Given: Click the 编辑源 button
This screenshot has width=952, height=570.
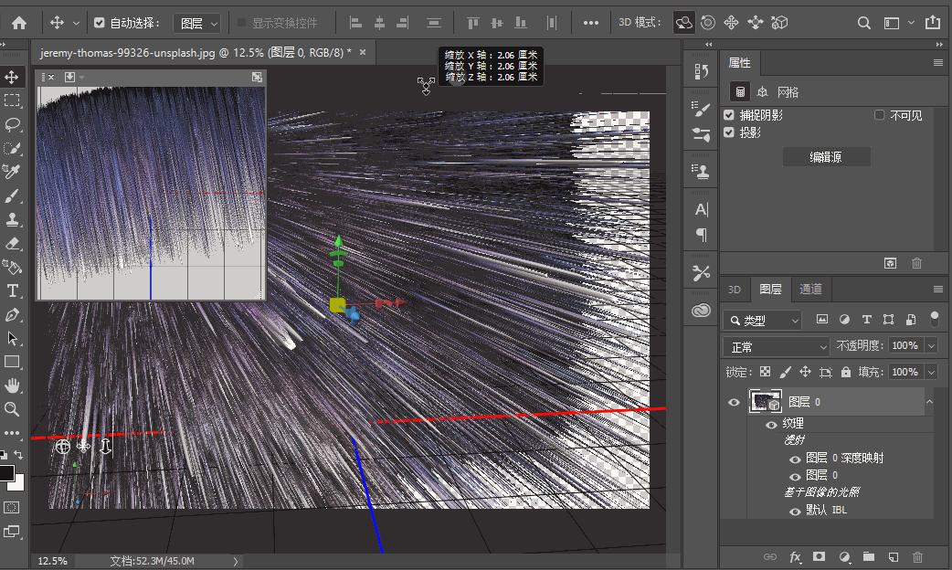Looking at the screenshot, I should click(826, 157).
